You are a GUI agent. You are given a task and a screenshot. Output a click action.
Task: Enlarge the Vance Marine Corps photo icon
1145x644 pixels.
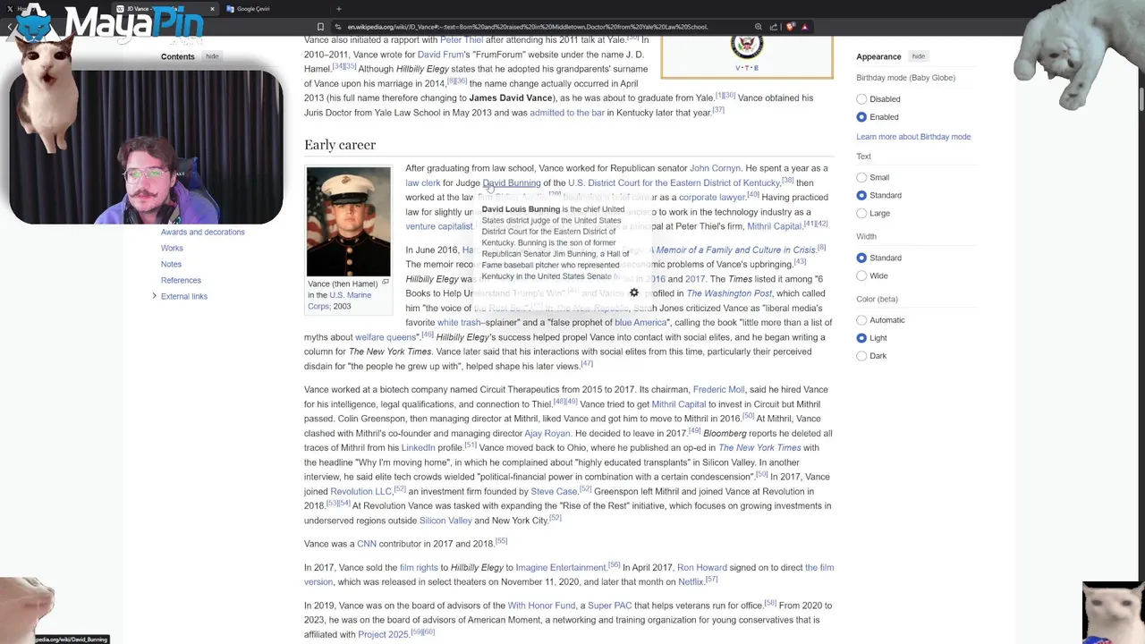385,283
